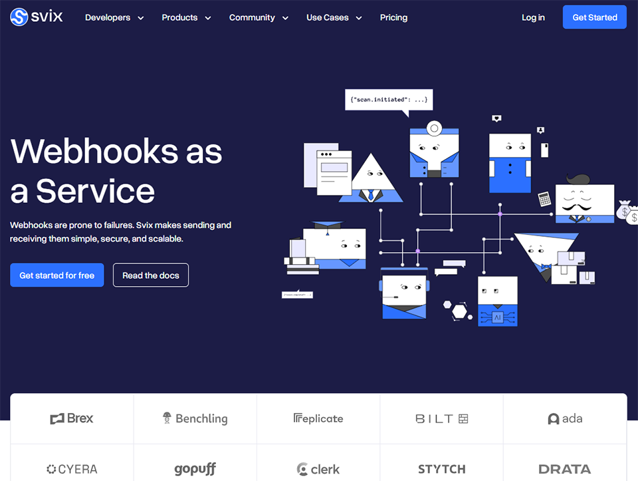Image resolution: width=638 pixels, height=481 pixels.
Task: Click the Replicate company logo
Action: tap(318, 418)
